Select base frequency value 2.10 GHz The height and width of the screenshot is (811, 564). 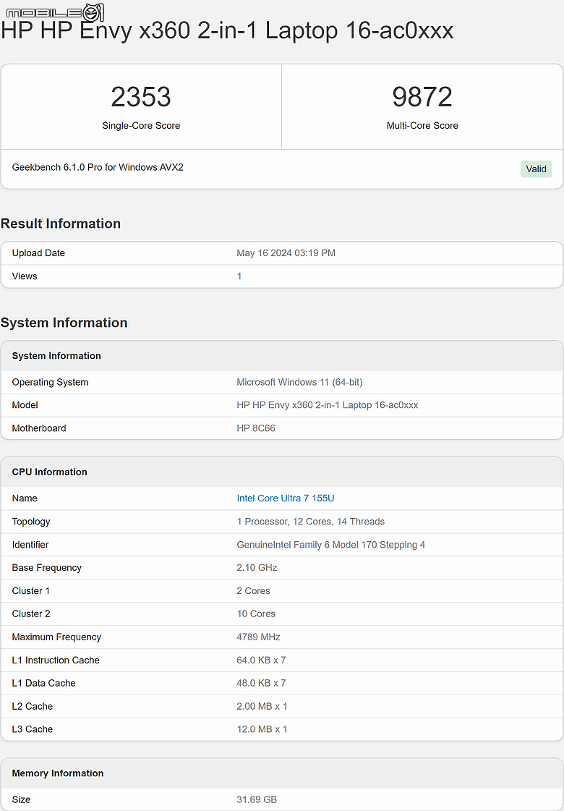257,567
